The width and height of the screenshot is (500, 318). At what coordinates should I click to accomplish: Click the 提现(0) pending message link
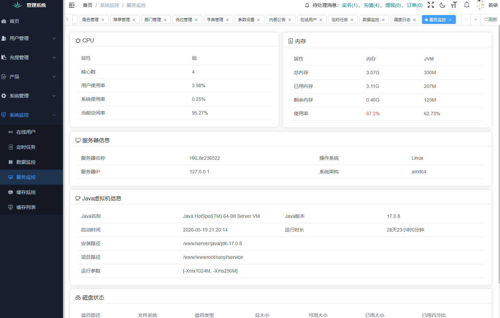pos(393,5)
